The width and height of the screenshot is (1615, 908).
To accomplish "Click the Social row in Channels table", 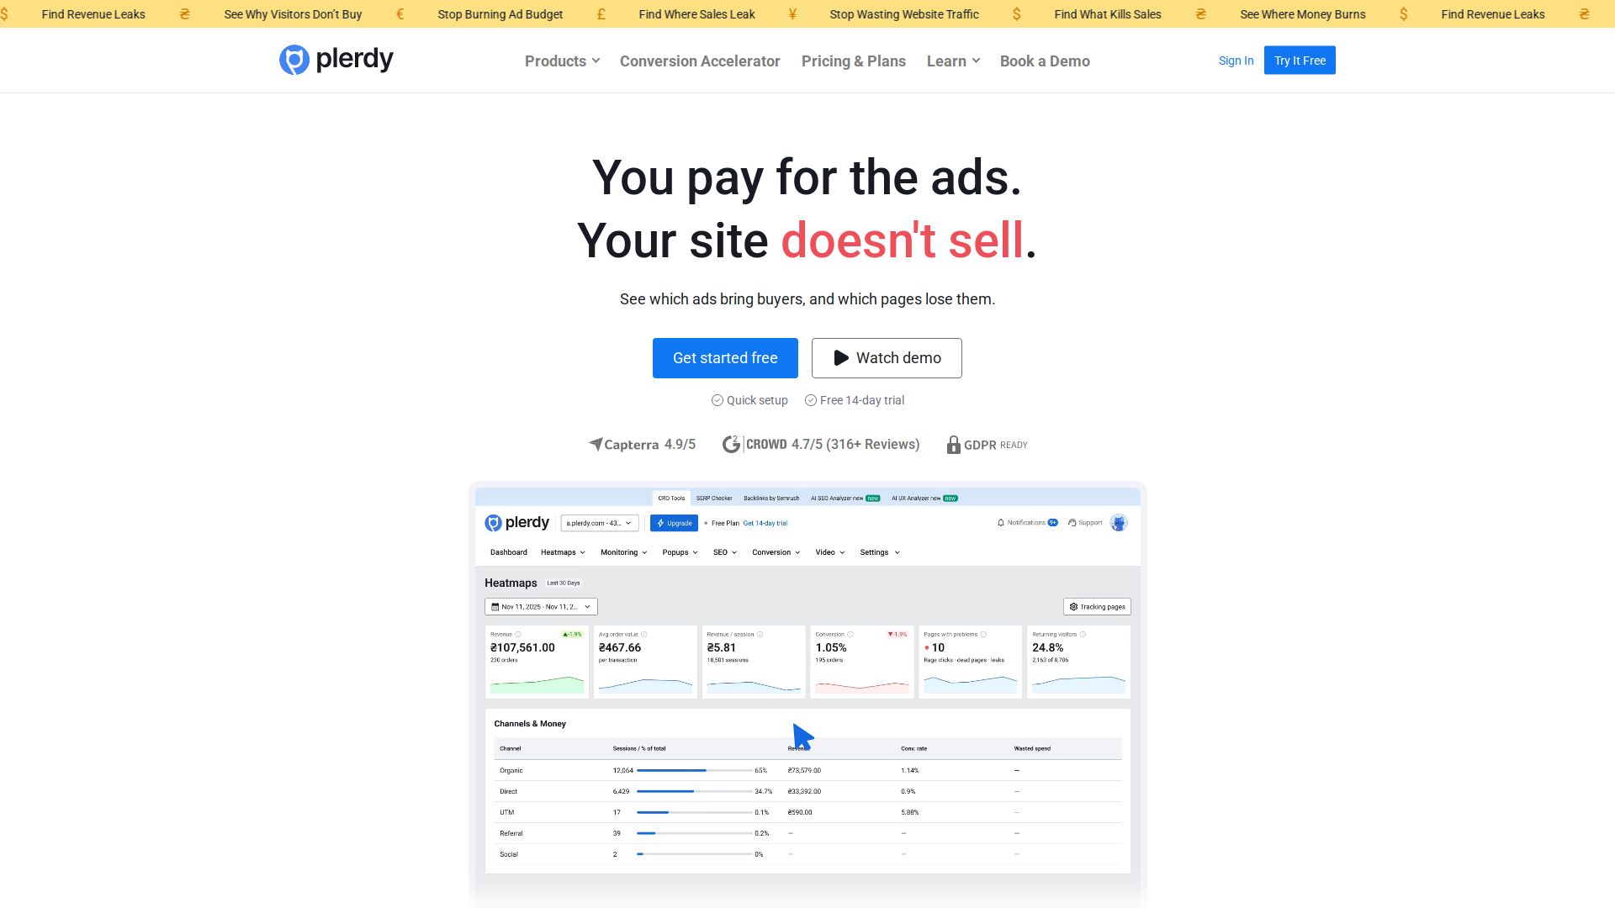I will [x=807, y=854].
